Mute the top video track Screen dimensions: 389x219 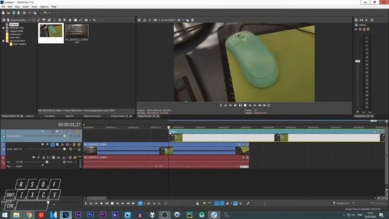coord(74,131)
